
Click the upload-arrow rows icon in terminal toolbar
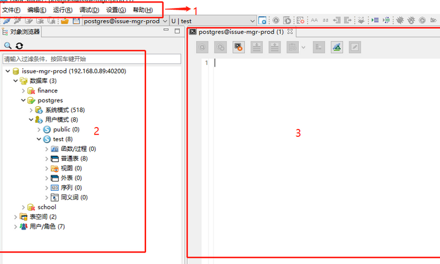point(274,47)
